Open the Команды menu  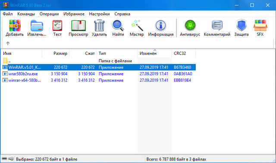coord(26,14)
